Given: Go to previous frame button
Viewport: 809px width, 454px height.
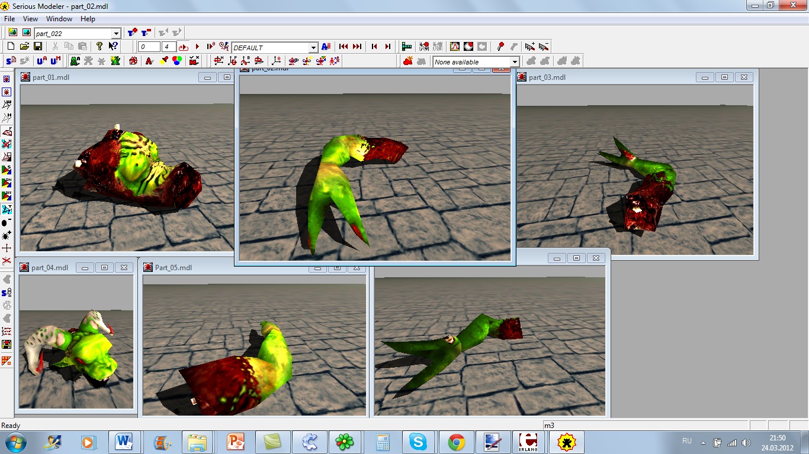Looking at the screenshot, I should [374, 46].
